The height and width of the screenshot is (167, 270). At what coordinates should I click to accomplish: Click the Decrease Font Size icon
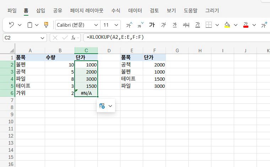[140, 25]
